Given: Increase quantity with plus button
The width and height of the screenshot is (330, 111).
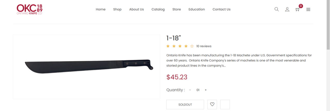Looking at the screenshot, I should [x=206, y=90].
